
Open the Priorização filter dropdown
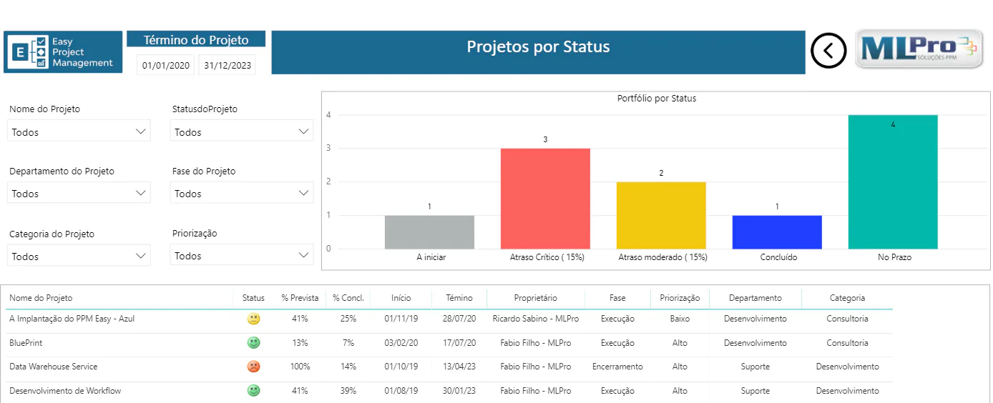tap(242, 255)
